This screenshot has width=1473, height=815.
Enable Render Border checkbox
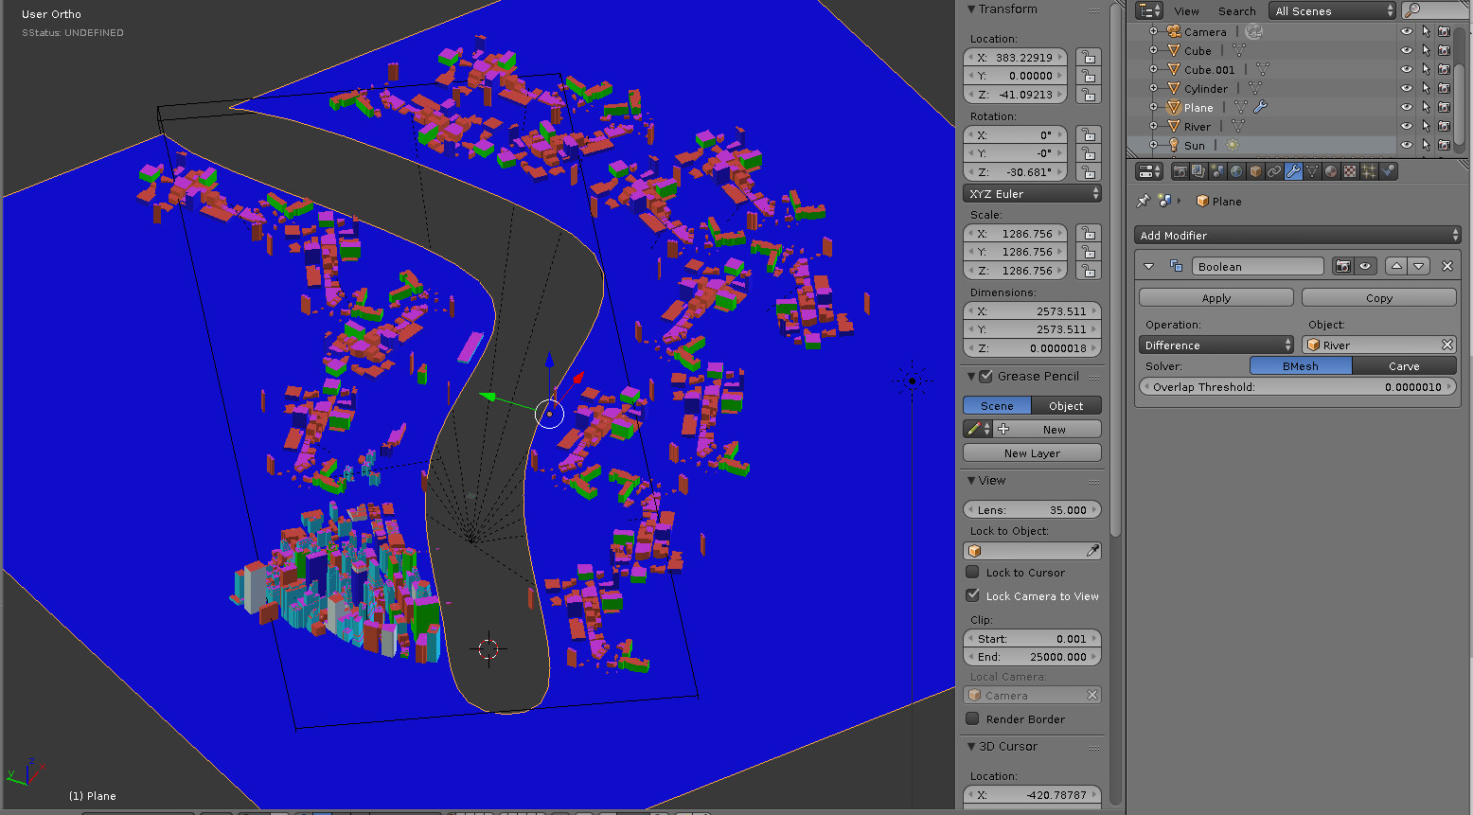click(972, 718)
